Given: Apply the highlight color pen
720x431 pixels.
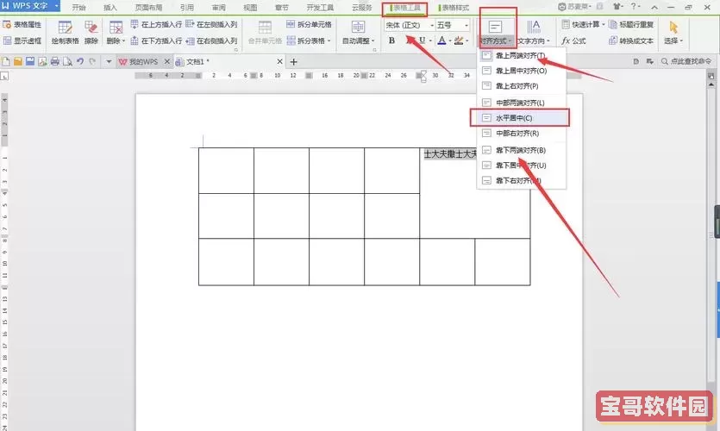Looking at the screenshot, I should (458, 41).
